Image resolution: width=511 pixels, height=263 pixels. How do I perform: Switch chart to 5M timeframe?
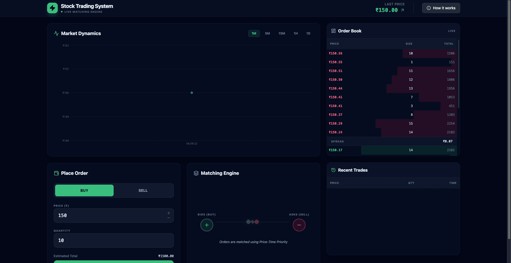267,33
